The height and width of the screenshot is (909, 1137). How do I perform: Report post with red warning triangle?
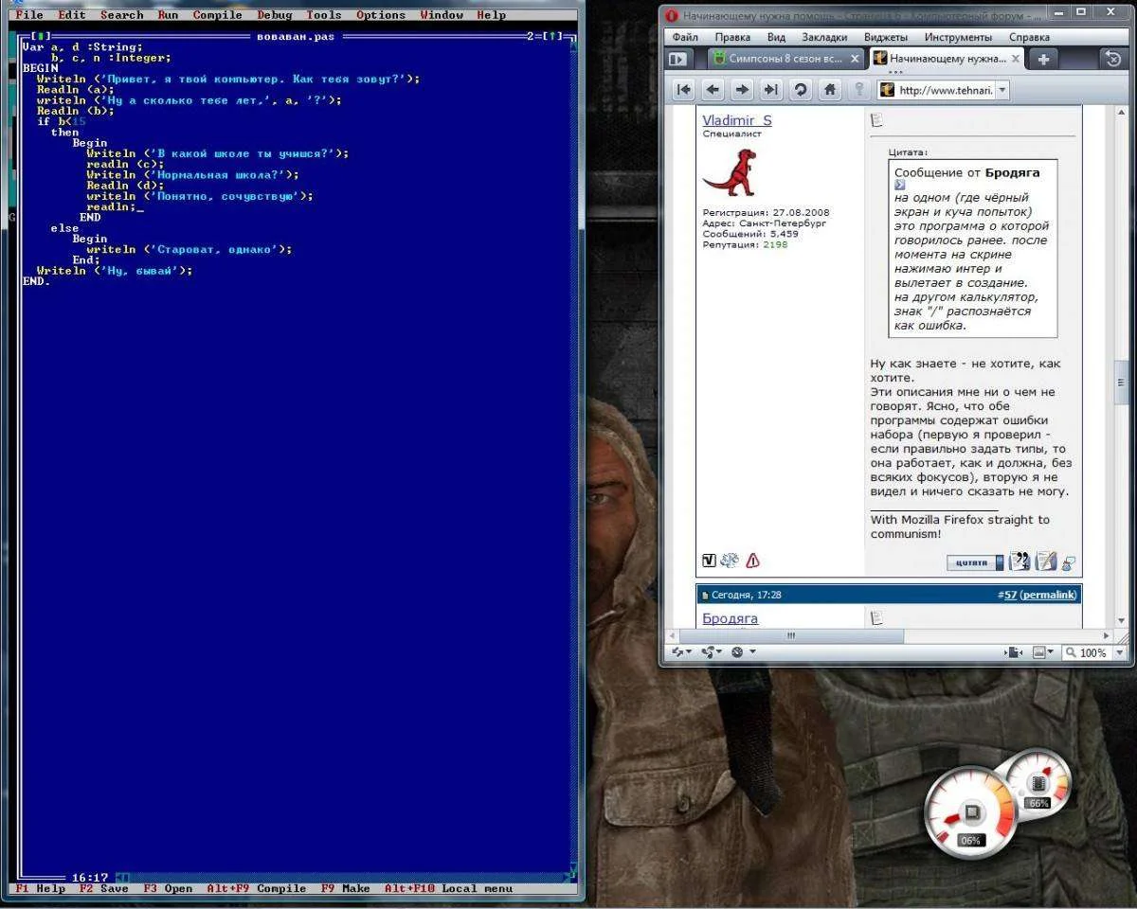[x=753, y=561]
